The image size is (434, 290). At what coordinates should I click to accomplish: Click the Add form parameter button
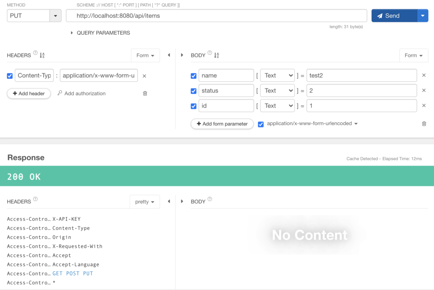pos(222,124)
